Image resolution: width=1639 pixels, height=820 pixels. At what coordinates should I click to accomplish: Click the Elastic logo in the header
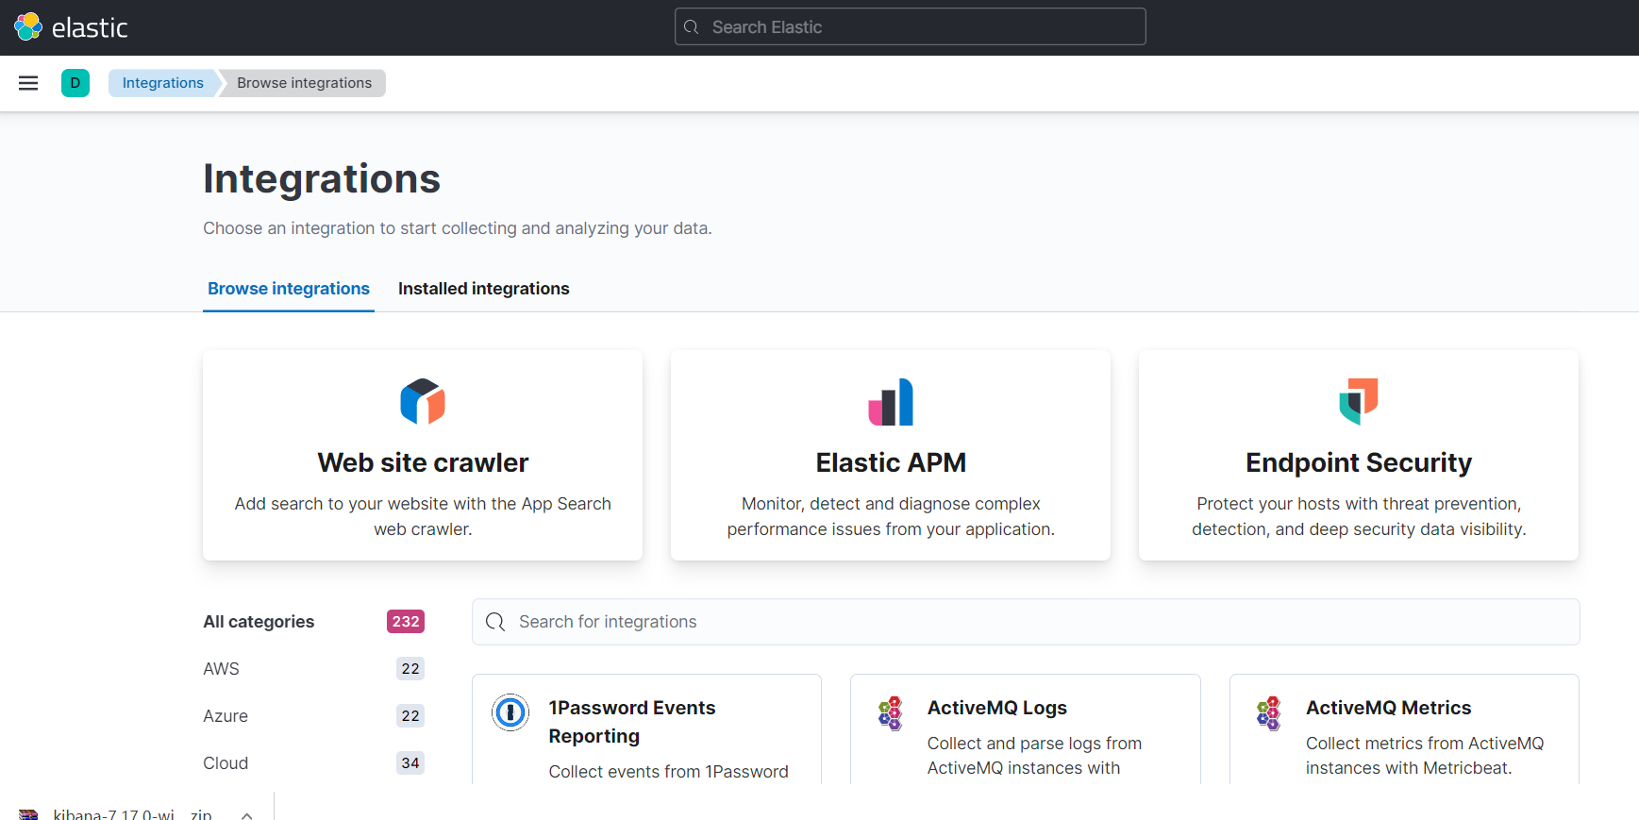tap(71, 27)
